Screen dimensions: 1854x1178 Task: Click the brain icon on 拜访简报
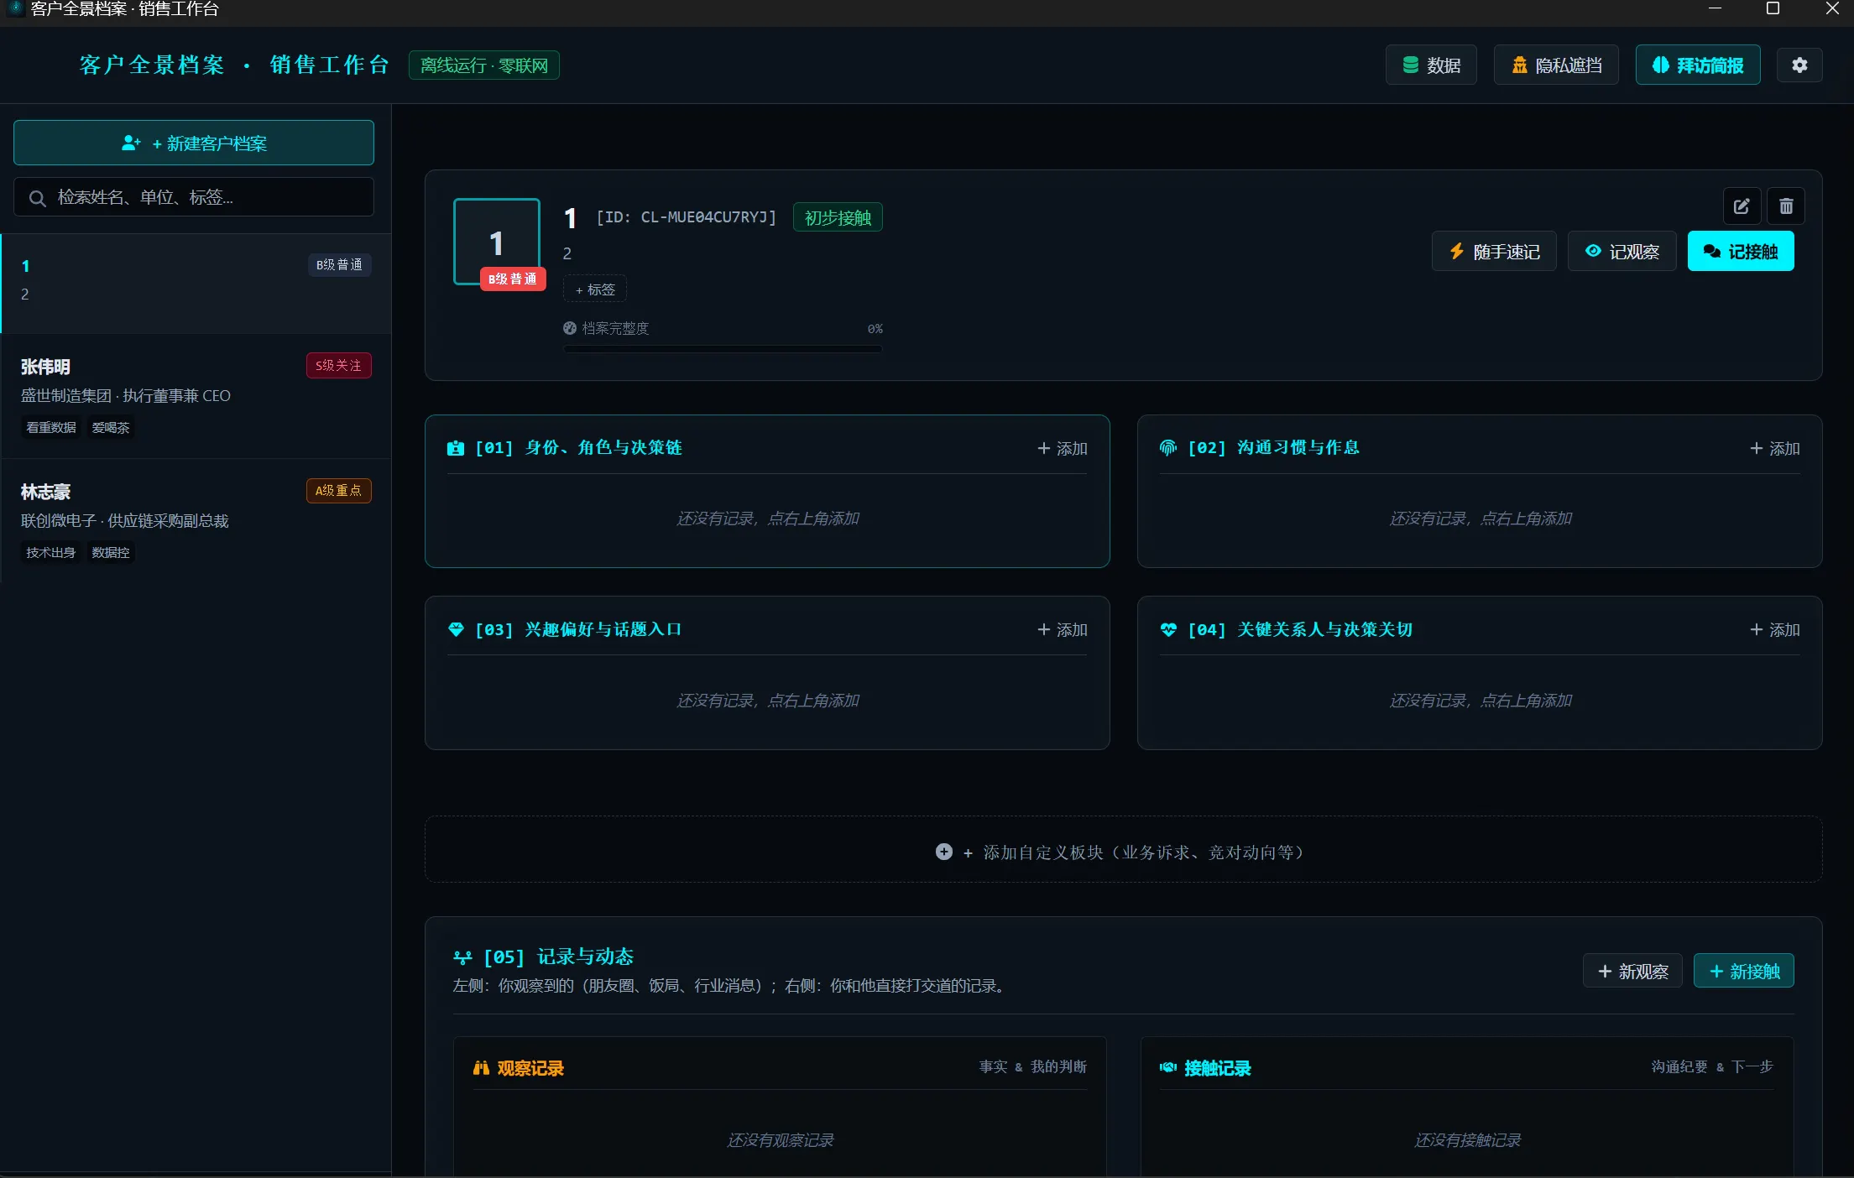click(x=1661, y=65)
